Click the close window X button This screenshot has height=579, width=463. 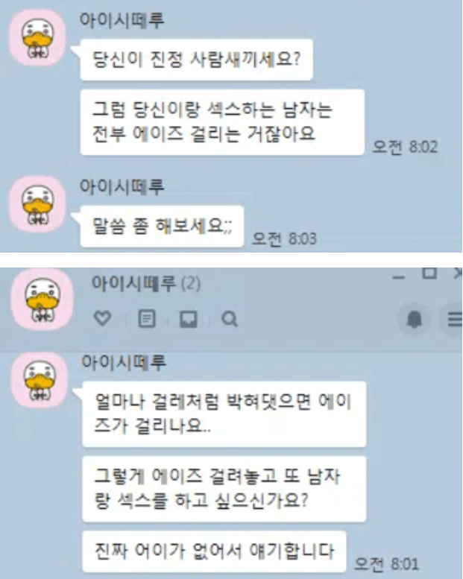click(x=459, y=273)
